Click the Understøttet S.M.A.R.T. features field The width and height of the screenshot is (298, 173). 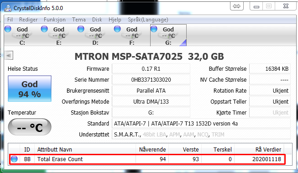tap(201, 135)
